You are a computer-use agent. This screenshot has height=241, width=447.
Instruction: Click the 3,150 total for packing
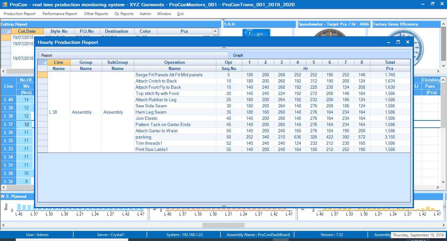tap(390, 137)
